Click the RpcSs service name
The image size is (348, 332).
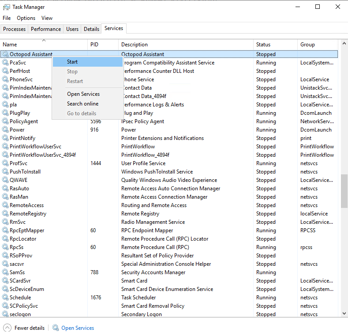pyautogui.click(x=17, y=247)
